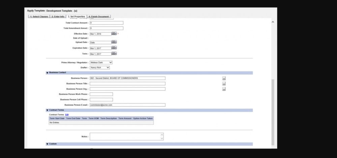Open the Effective Date calendar picker
Screen dimensions: 337x158
(114, 34)
